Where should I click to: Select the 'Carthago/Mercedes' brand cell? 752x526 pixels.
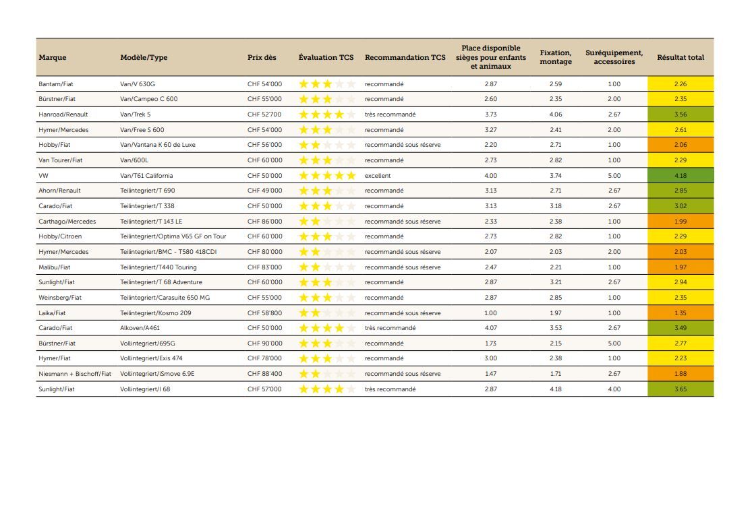[67, 222]
